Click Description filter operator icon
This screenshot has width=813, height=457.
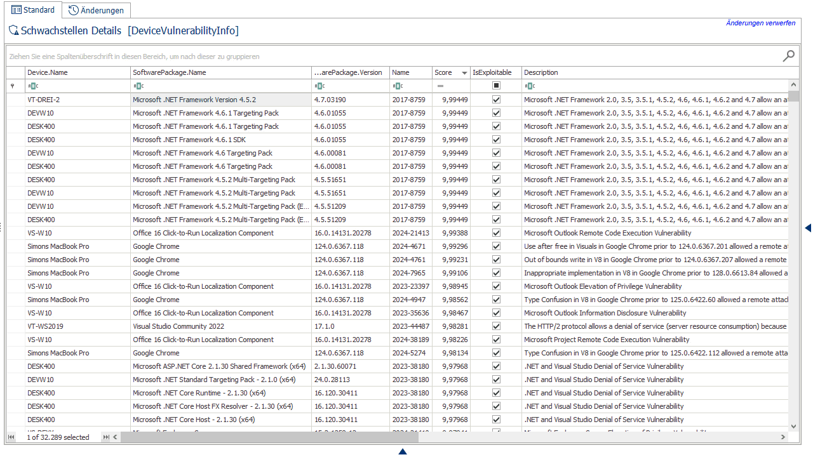point(529,86)
